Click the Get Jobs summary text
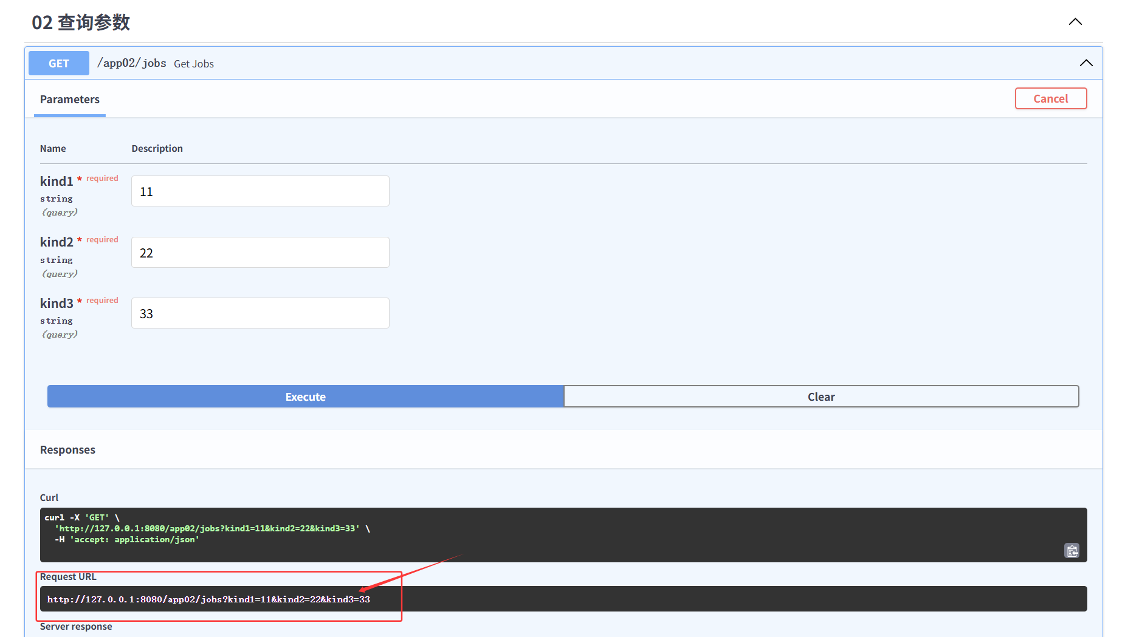The width and height of the screenshot is (1125, 637). 194,64
